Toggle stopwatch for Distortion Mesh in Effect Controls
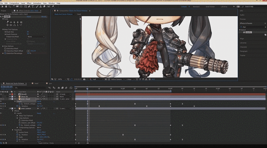 tap(5, 49)
